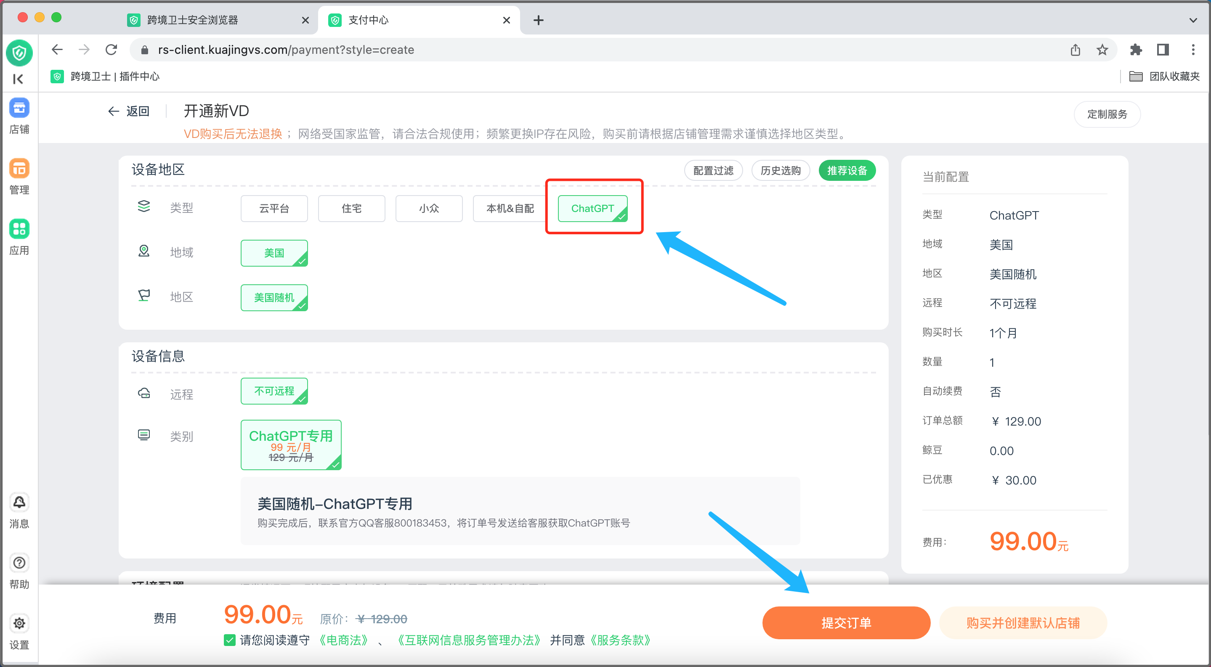Open the 《电商法》 link
The image size is (1211, 667).
click(x=343, y=640)
